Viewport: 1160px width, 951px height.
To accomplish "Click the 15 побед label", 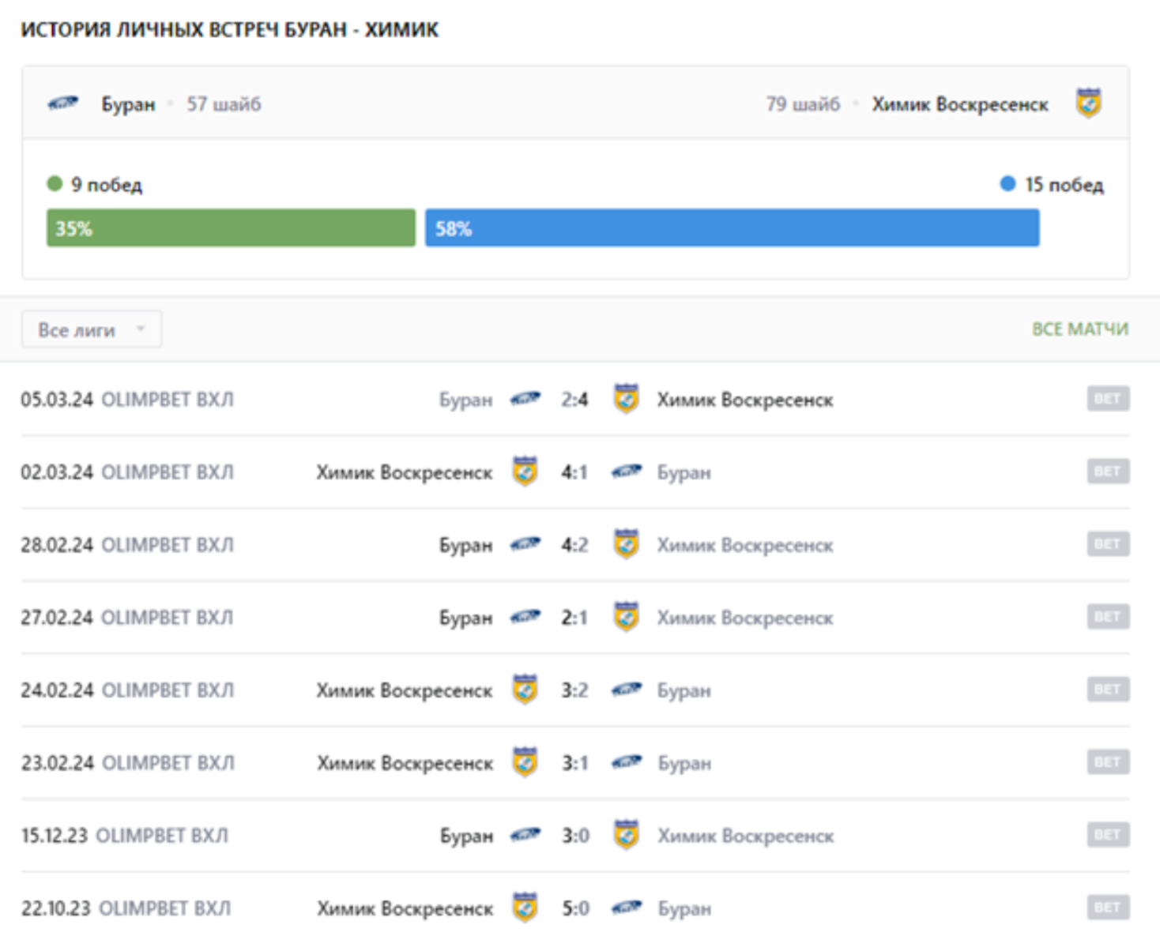I will [1064, 185].
